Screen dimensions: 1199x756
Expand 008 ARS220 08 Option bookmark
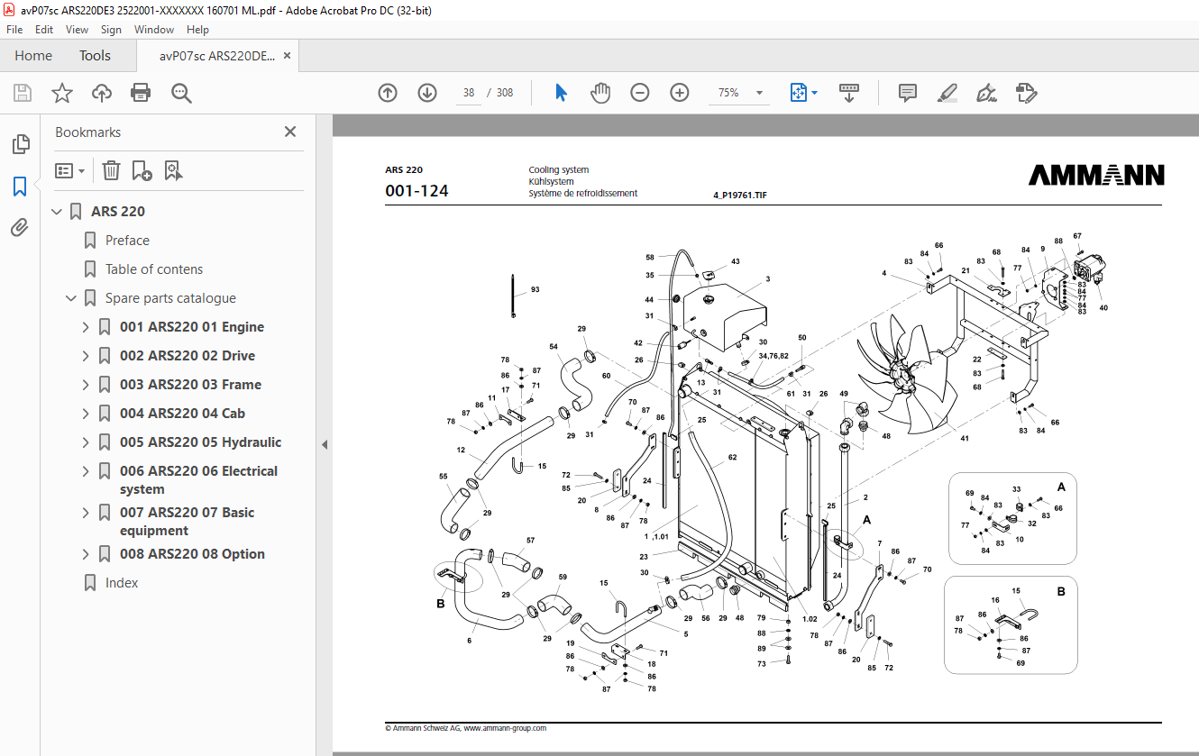click(x=86, y=554)
